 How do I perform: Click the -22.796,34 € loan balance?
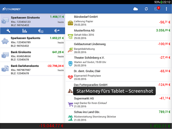[x=55, y=66]
